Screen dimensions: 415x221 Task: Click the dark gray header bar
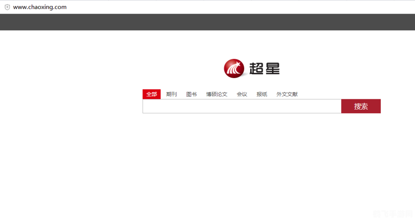[x=207, y=22]
